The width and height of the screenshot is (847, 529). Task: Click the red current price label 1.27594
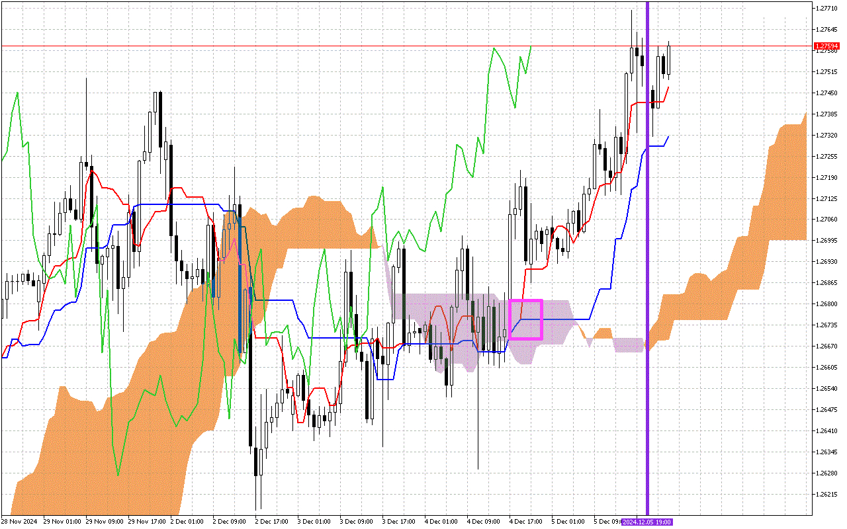(x=826, y=46)
